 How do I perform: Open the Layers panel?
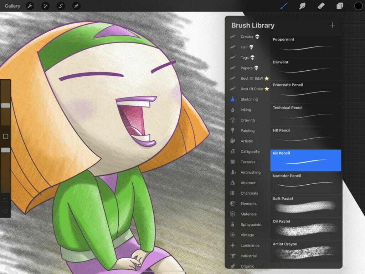tap(340, 6)
